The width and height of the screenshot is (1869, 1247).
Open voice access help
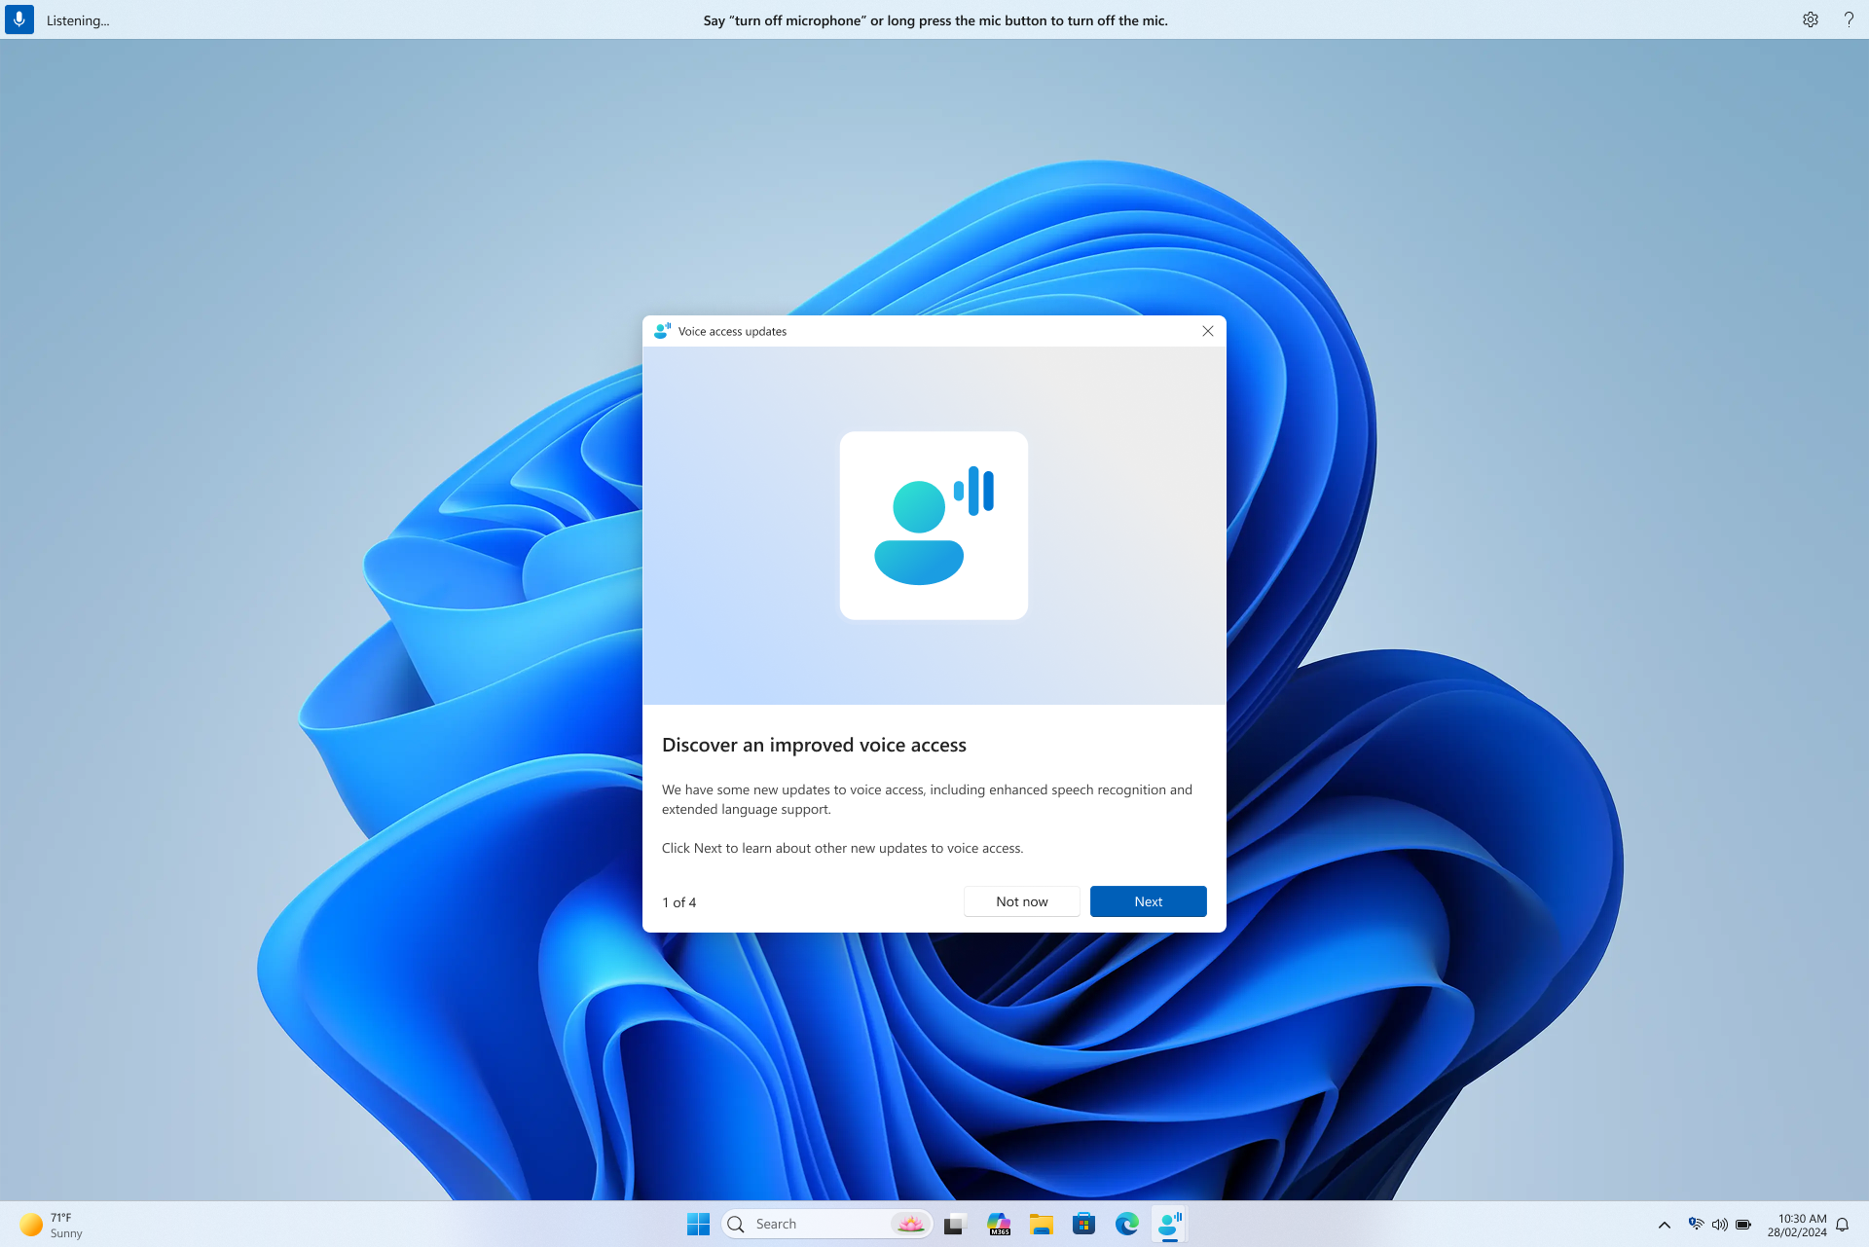click(1848, 19)
